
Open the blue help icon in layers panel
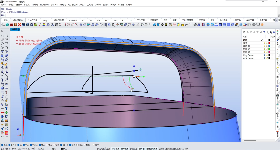coord(274,32)
